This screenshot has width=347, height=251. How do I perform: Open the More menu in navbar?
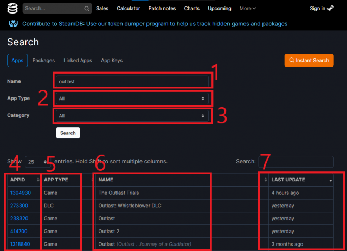[248, 9]
